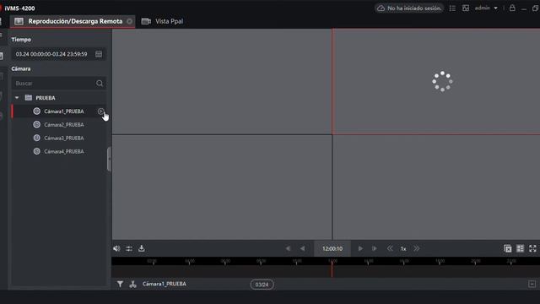Open the timeline filter icon

[x=120, y=284]
